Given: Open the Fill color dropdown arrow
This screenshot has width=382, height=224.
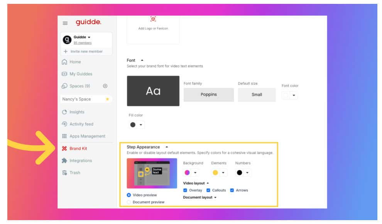Looking at the screenshot, I should point(141,125).
